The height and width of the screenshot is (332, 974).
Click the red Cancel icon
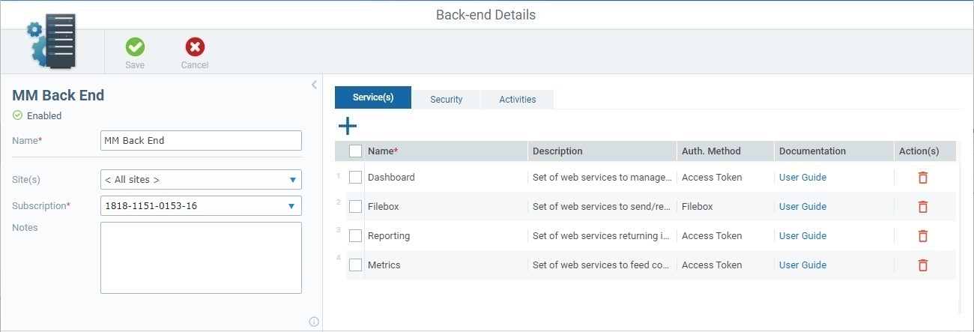tap(195, 47)
